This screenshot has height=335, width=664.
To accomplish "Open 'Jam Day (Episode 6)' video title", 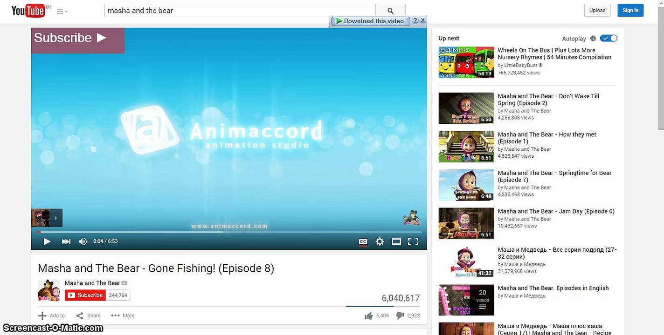I will coord(556,211).
